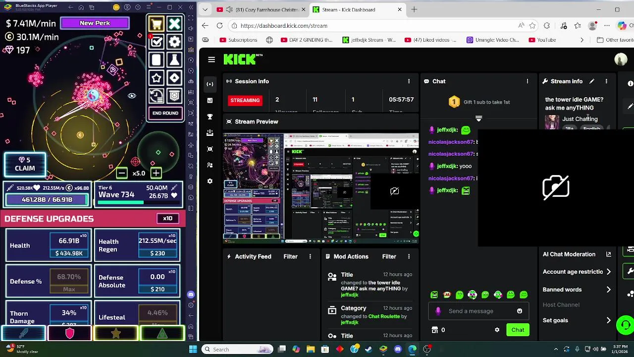
Task: Open Discord from the Windows taskbar
Action: tap(398, 349)
